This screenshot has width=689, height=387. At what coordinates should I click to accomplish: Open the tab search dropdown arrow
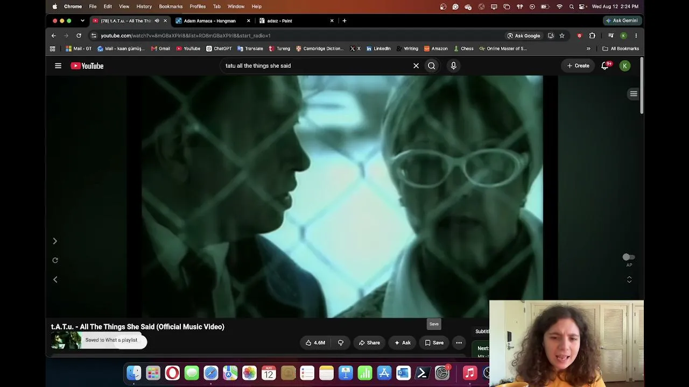coord(82,21)
